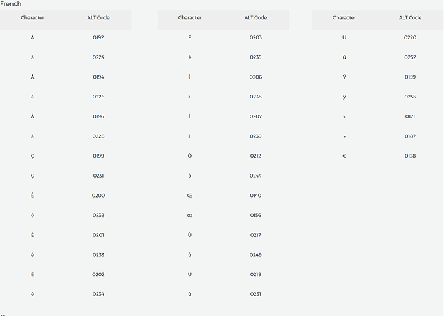Select the Ç character with code 0199
Viewport: 444px width, 316px height.
point(32,156)
